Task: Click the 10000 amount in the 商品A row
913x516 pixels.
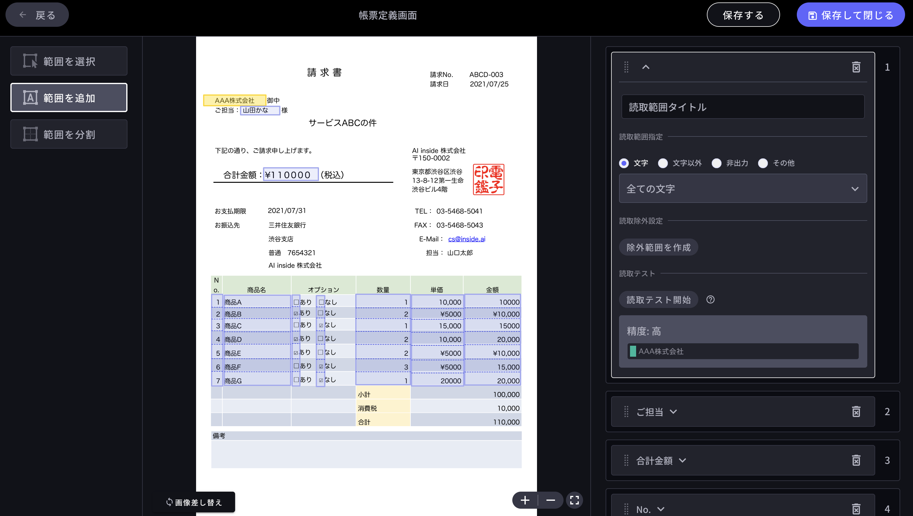Action: click(x=509, y=302)
